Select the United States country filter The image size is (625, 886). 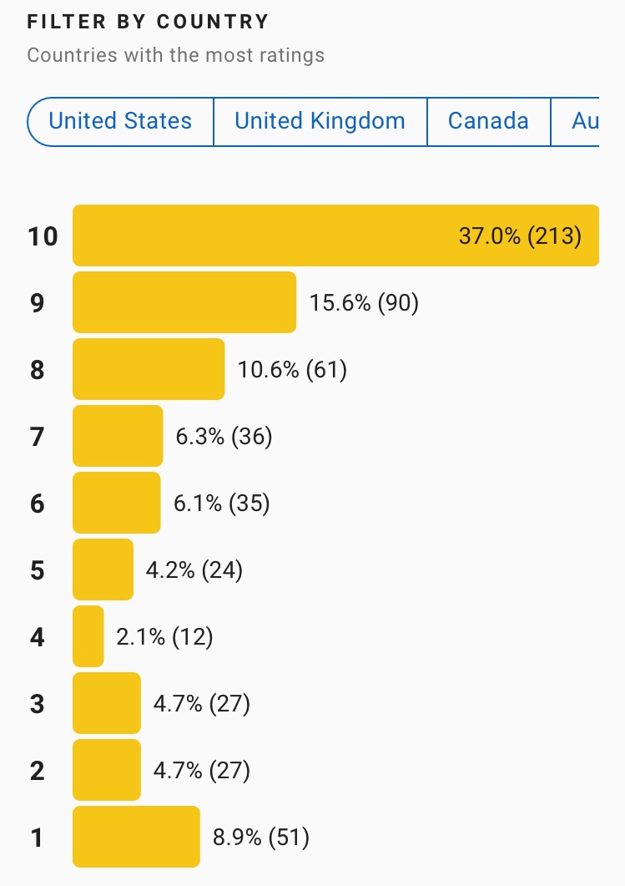(x=120, y=121)
